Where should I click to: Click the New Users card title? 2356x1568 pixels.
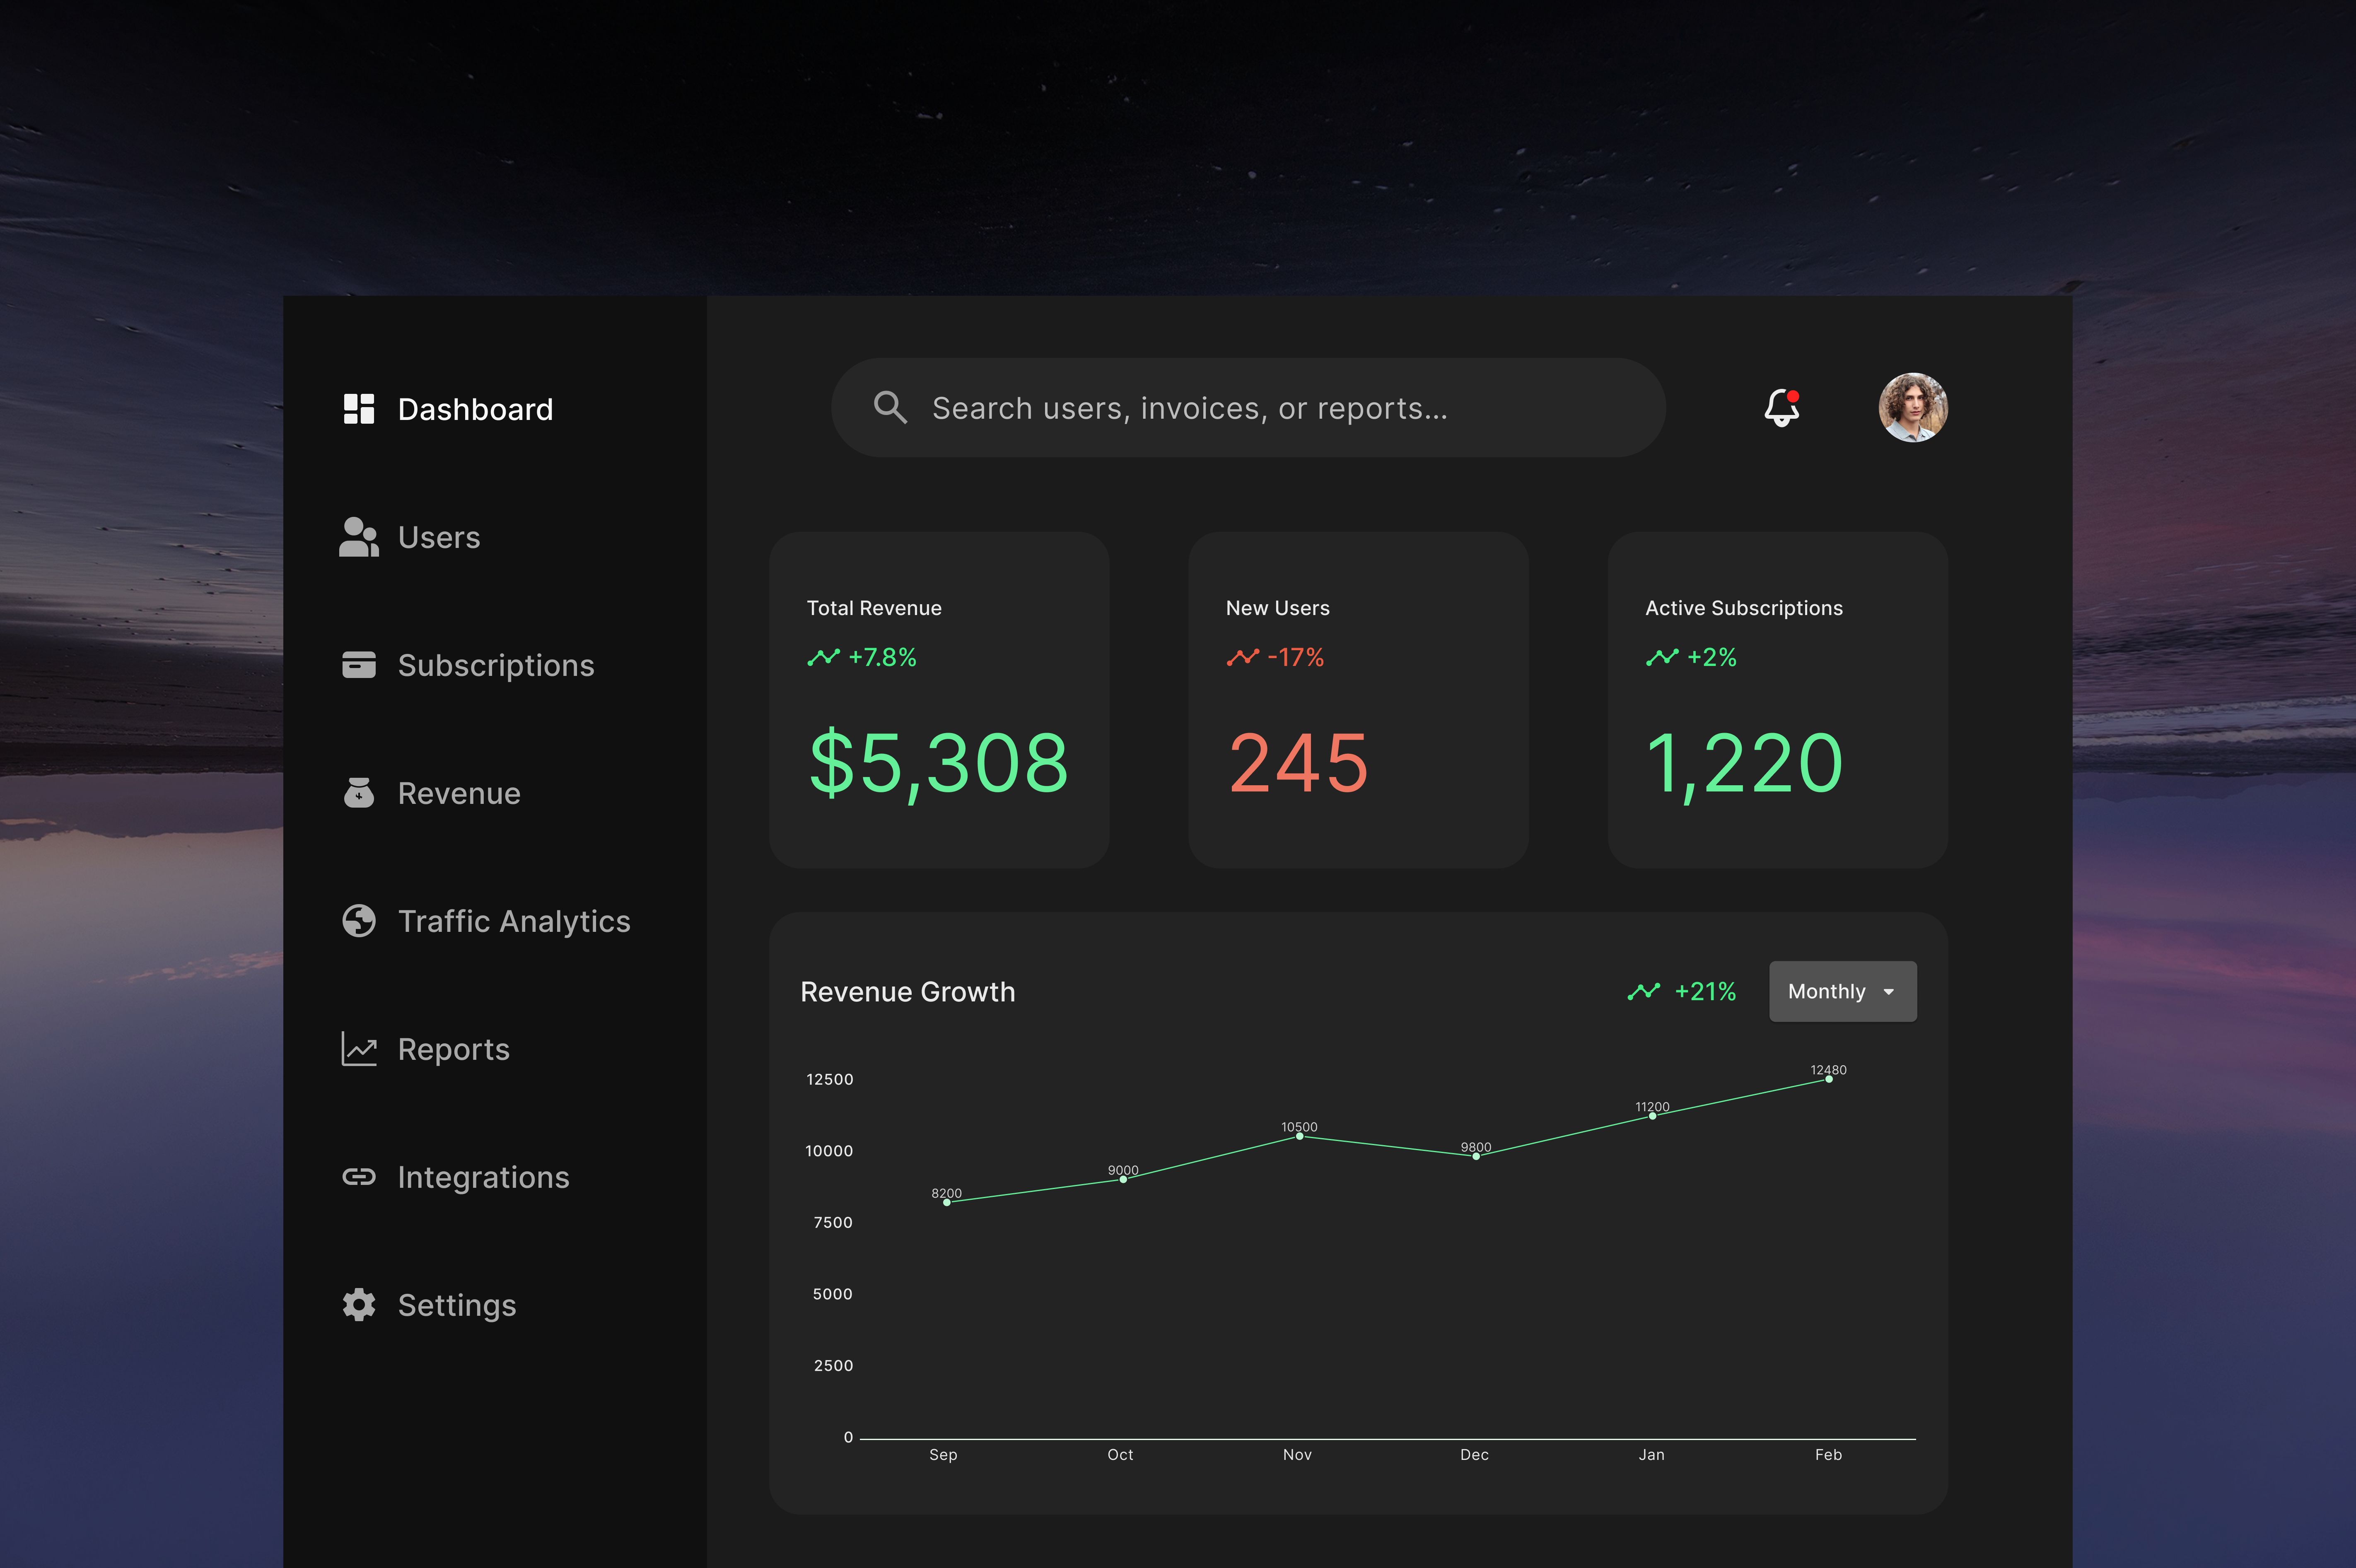pos(1277,608)
